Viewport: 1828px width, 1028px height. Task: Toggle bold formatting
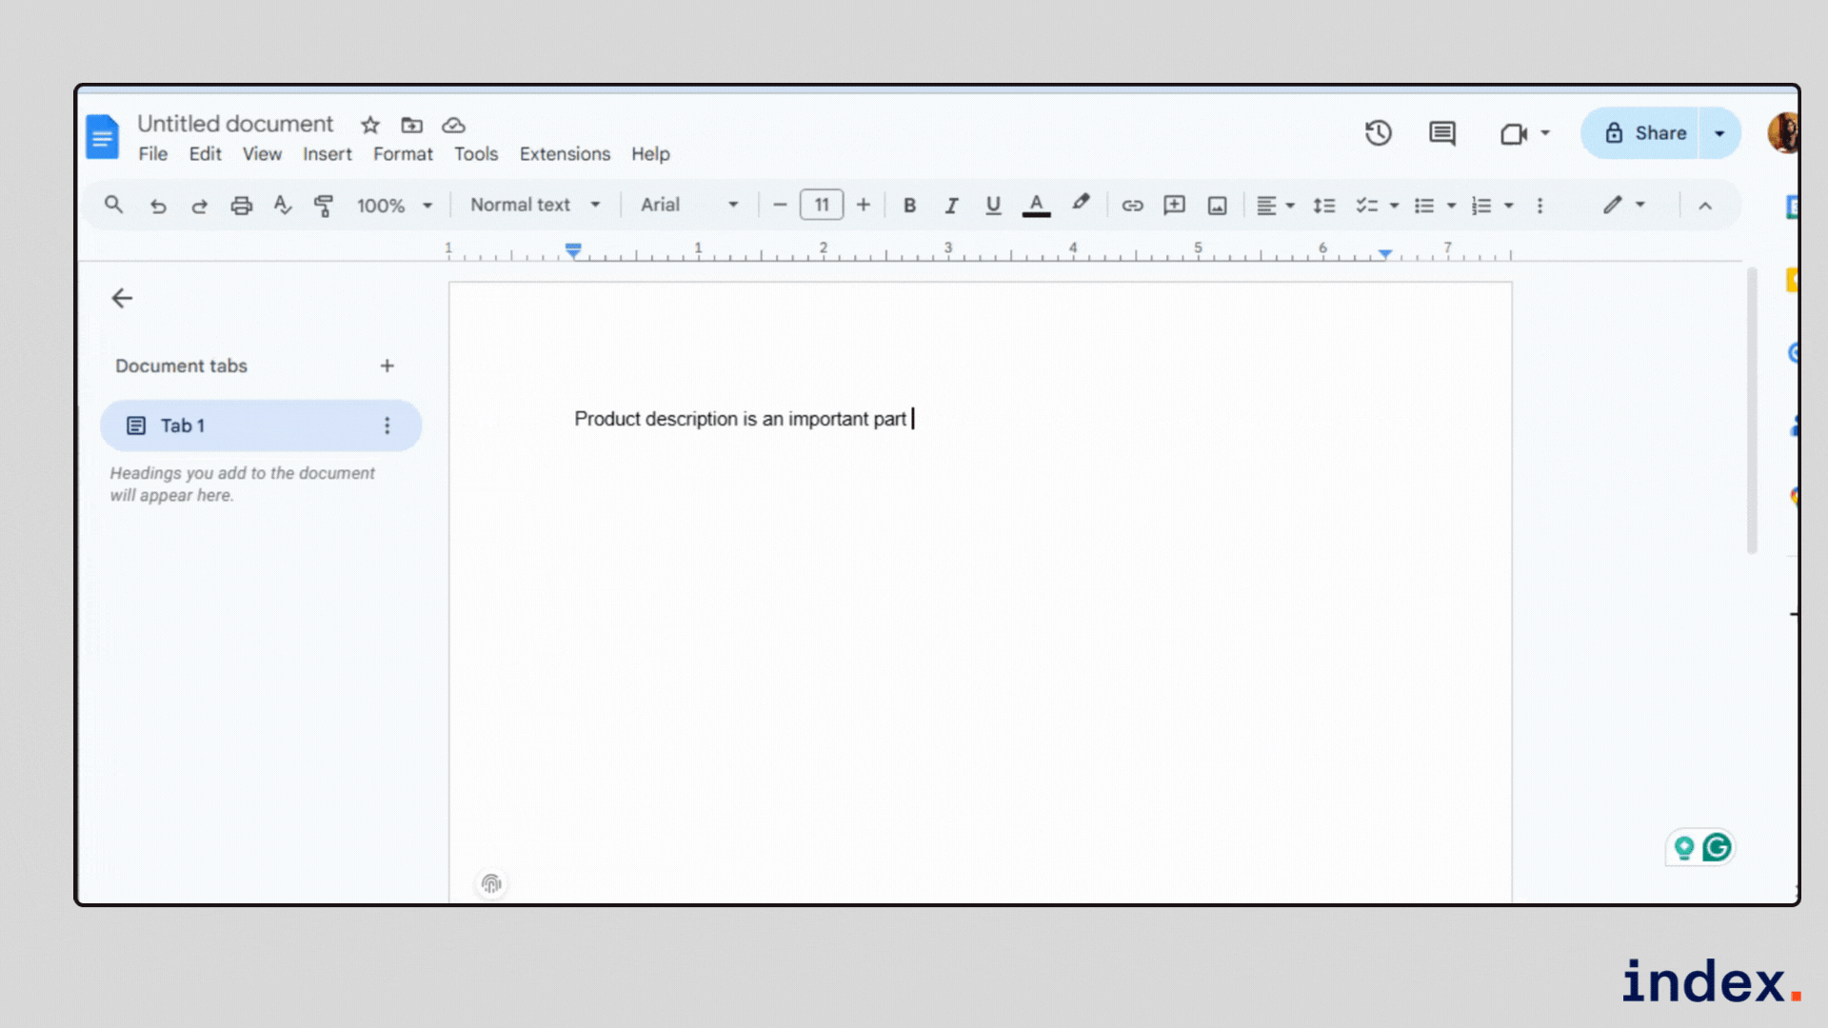(909, 206)
